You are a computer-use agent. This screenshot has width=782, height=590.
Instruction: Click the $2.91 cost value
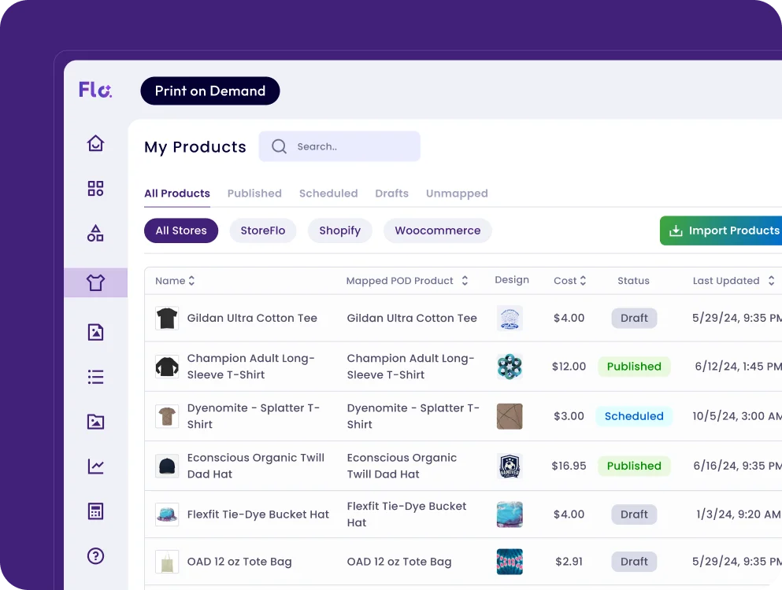pyautogui.click(x=569, y=562)
